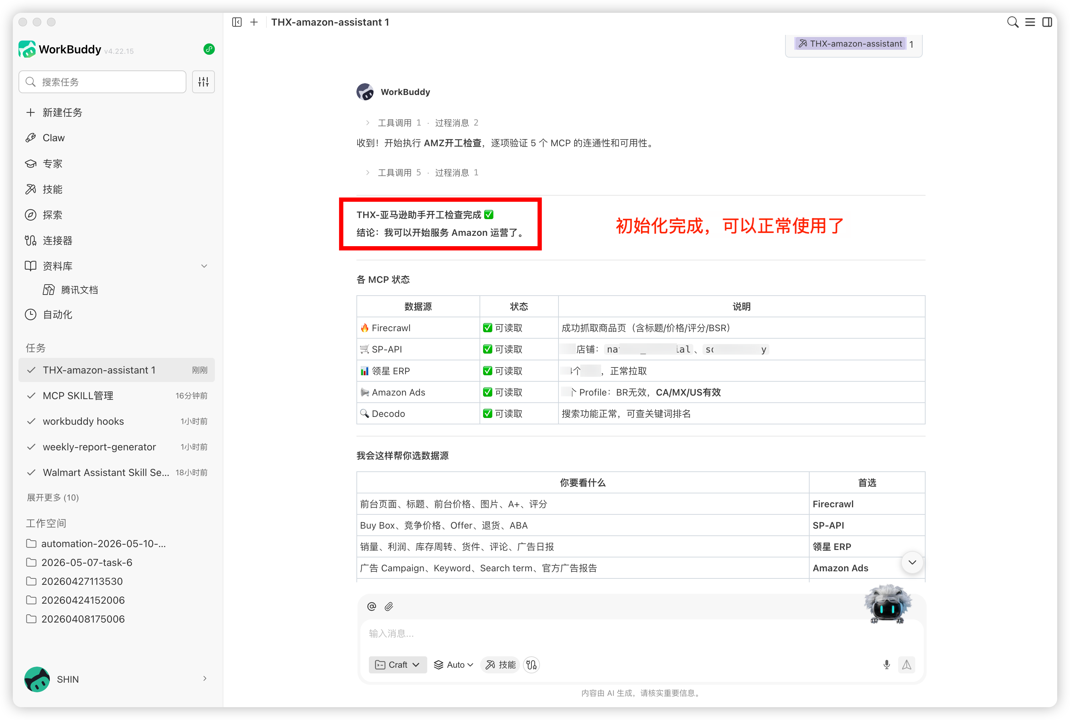
Task: Send message with the send icon
Action: 907,665
